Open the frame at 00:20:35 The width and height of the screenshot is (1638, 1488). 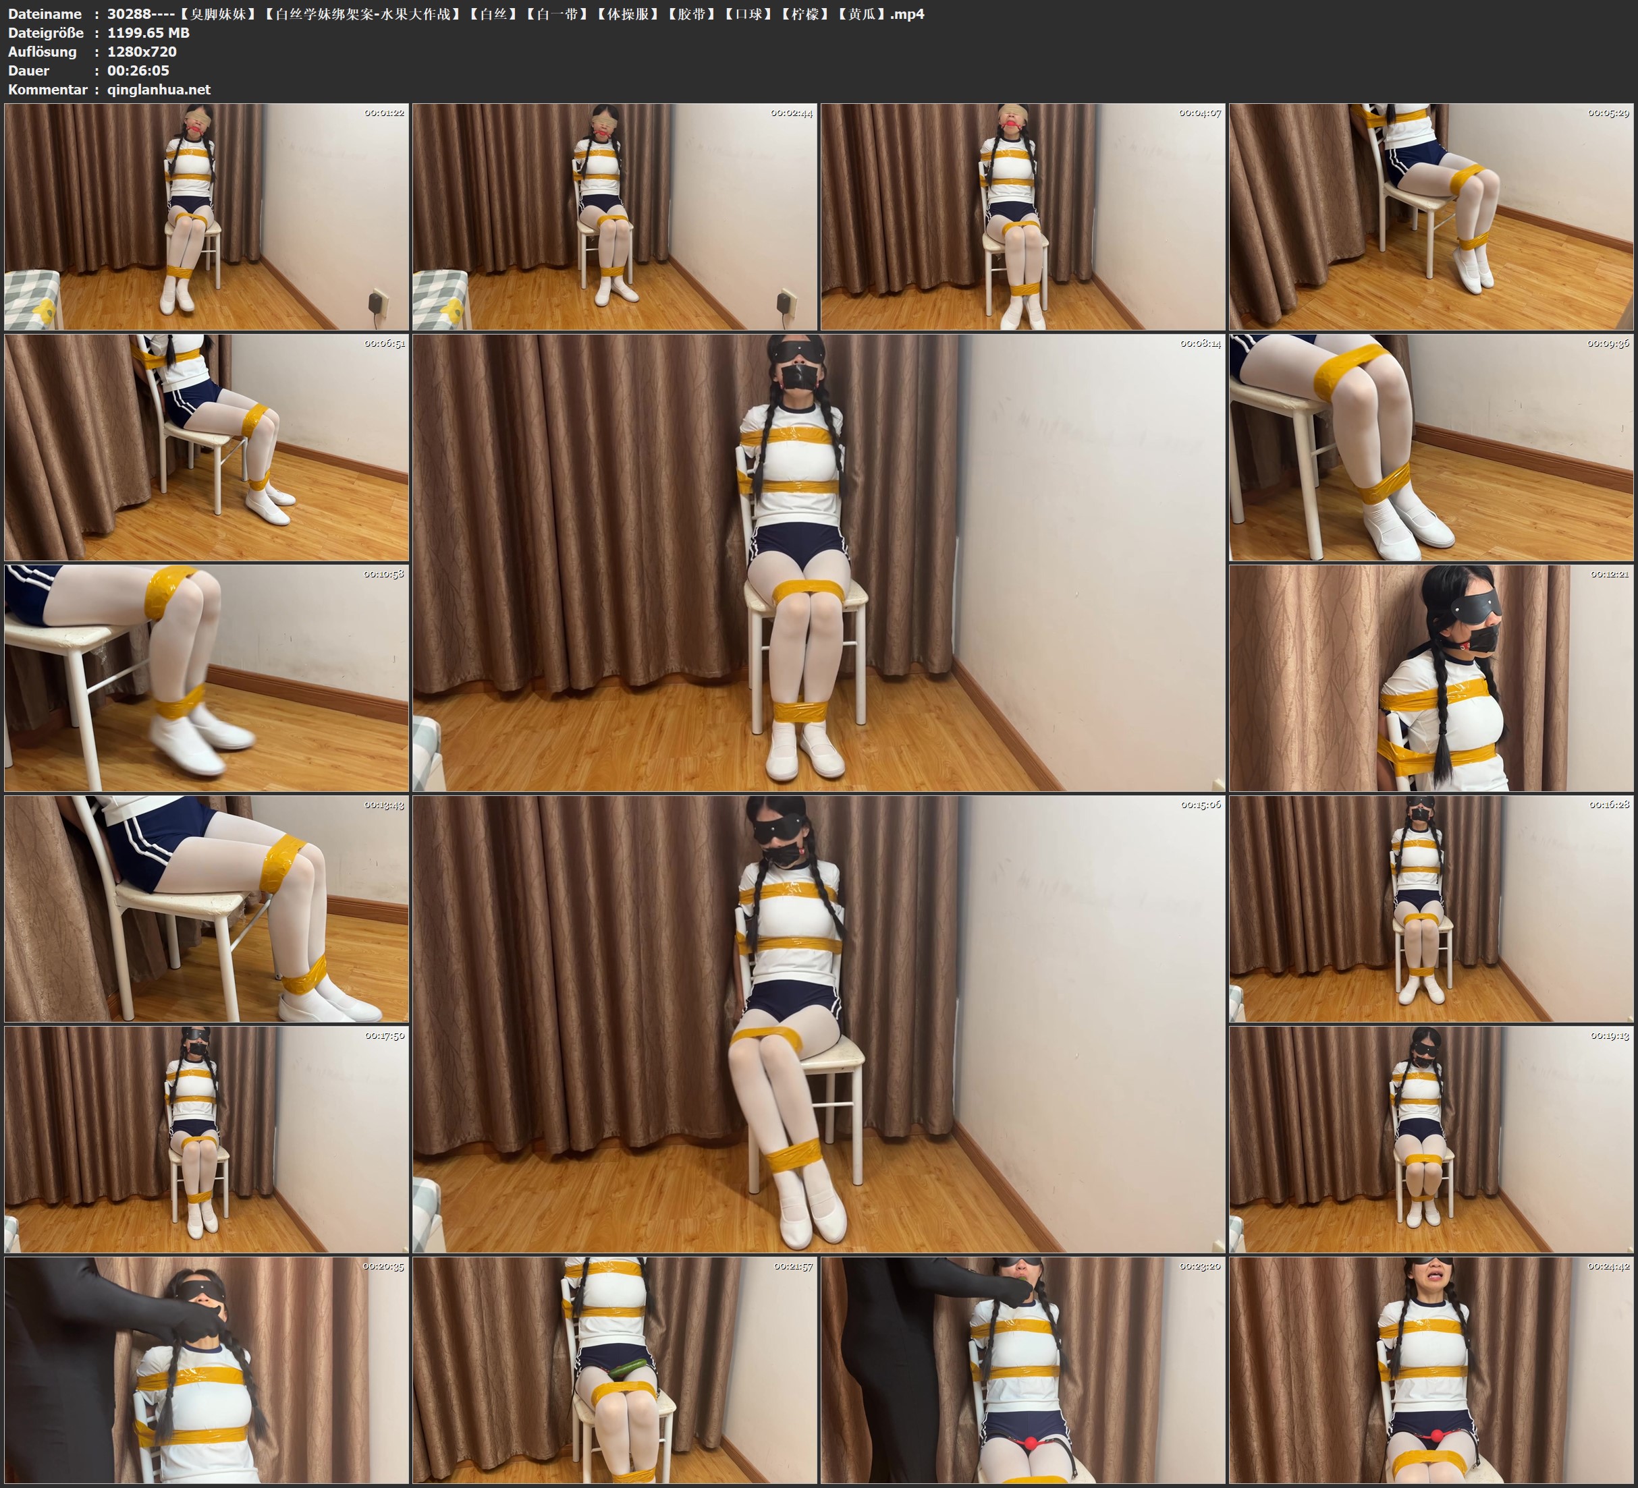click(x=207, y=1369)
